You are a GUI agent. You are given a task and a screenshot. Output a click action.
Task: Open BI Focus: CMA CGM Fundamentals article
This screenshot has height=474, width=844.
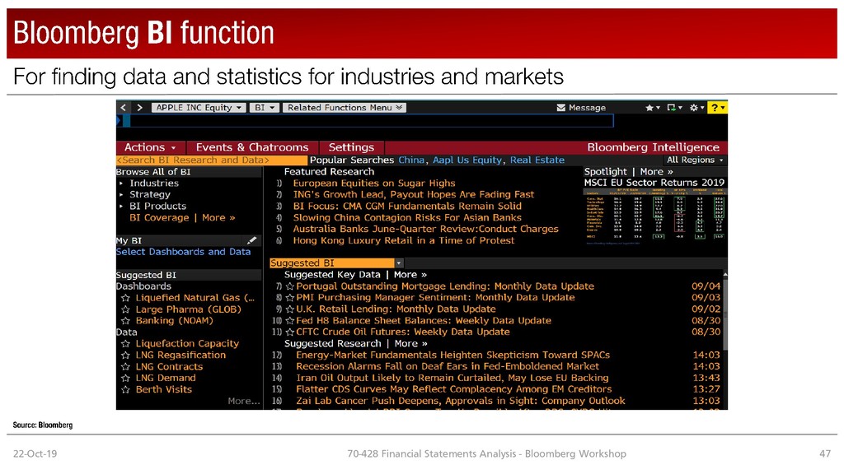tap(407, 206)
